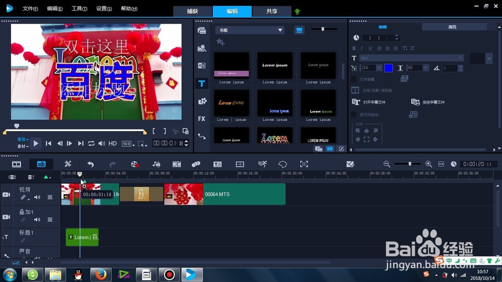Open the customize toolbar tools icon
The height and width of the screenshot is (282, 502).
tap(68, 164)
